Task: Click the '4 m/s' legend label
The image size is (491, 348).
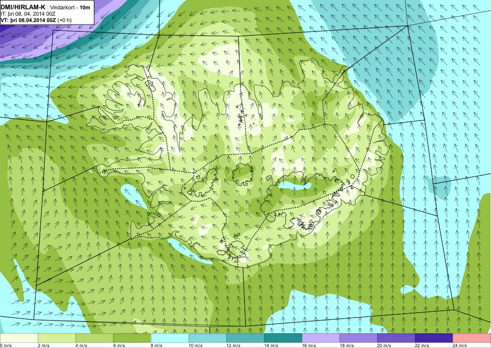Action: point(82,346)
